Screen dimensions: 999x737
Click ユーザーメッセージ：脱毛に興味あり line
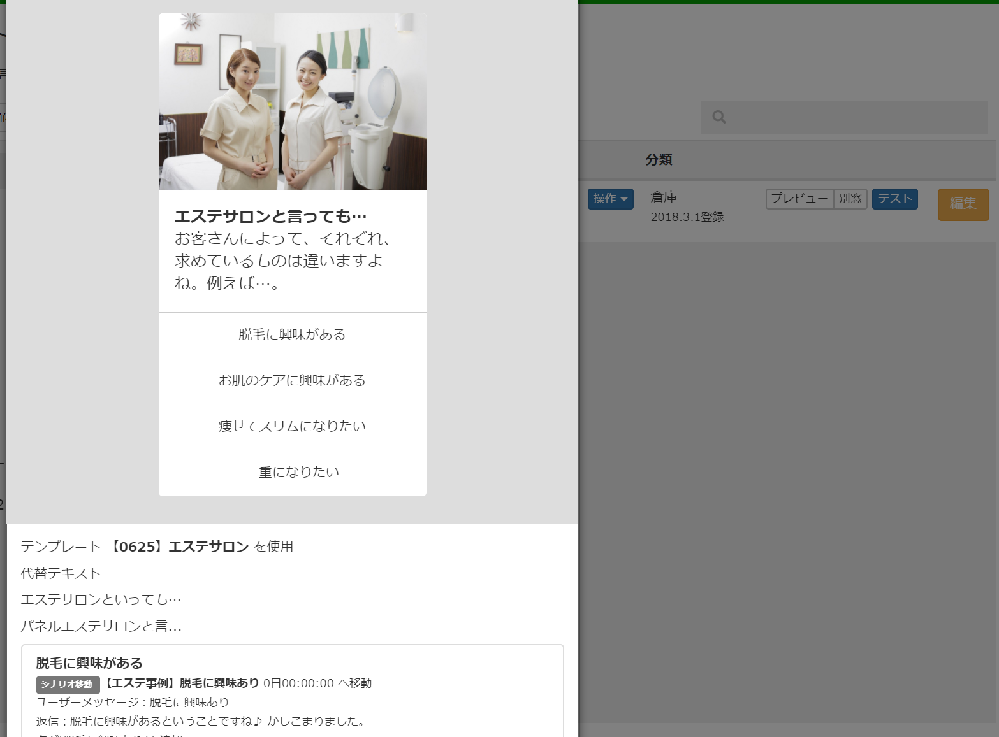133,702
